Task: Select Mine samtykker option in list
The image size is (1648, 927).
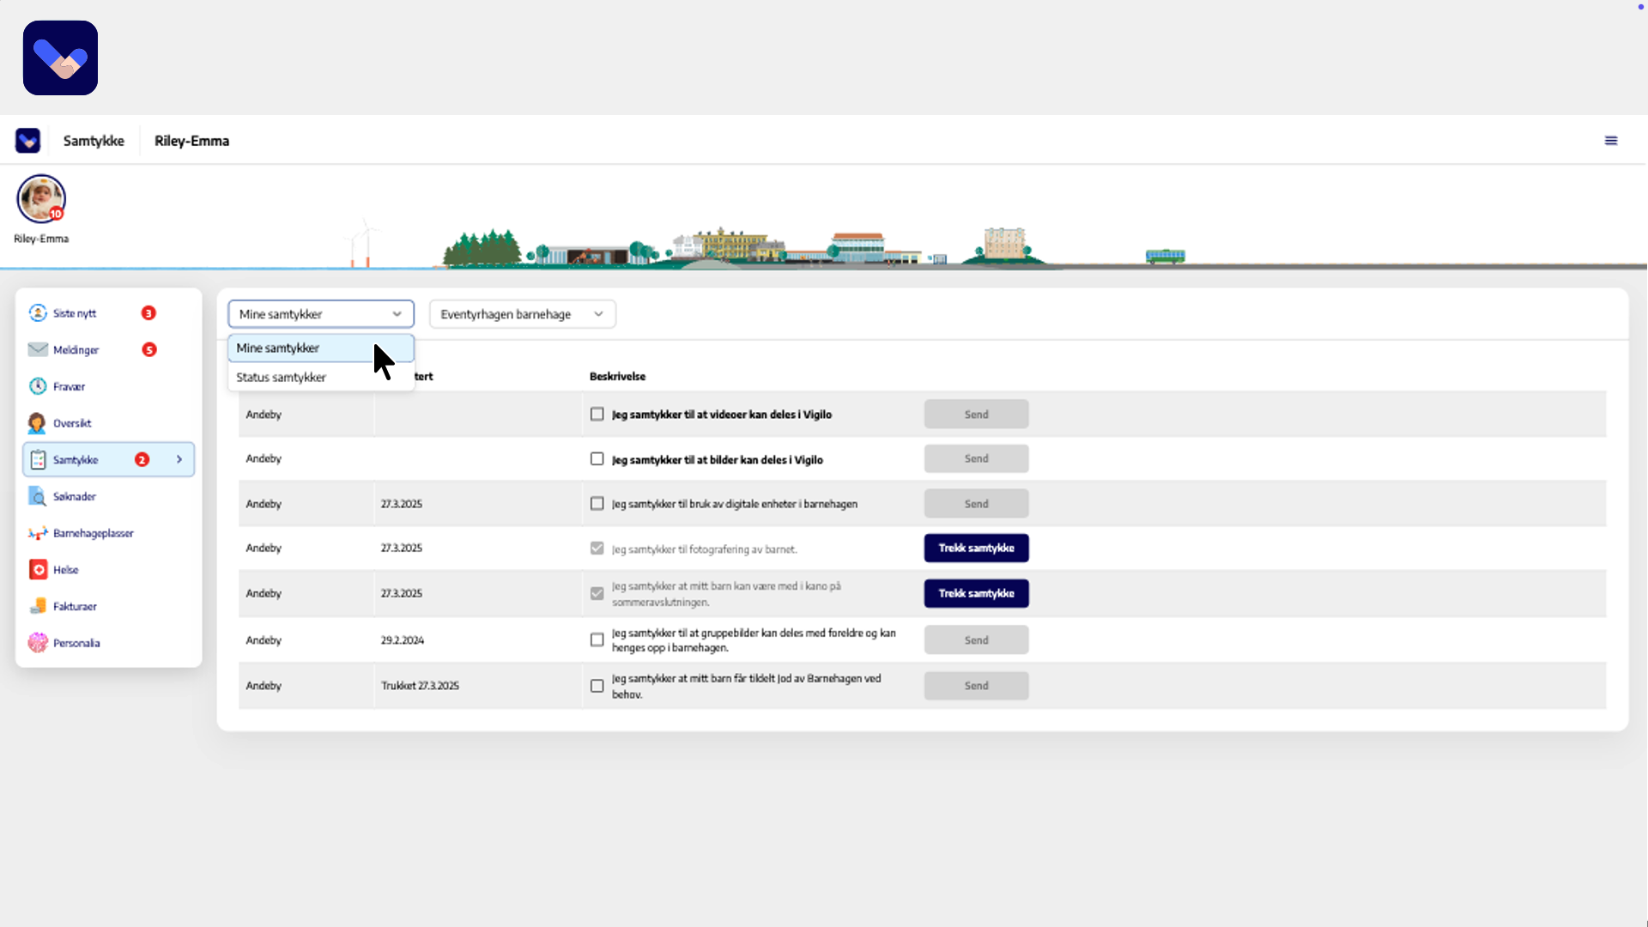Action: pyautogui.click(x=278, y=348)
